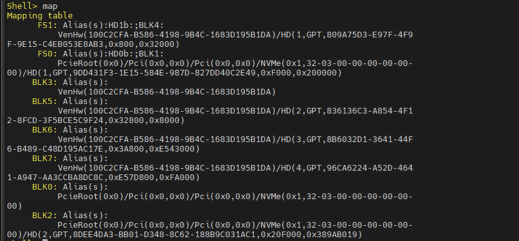
Task: Click the FS0: mapping label
Action: [48, 54]
